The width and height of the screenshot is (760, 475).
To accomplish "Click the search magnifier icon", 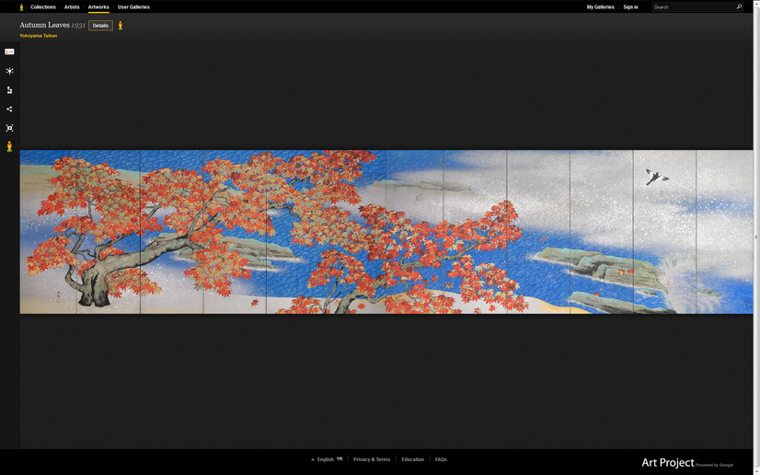I will click(739, 6).
